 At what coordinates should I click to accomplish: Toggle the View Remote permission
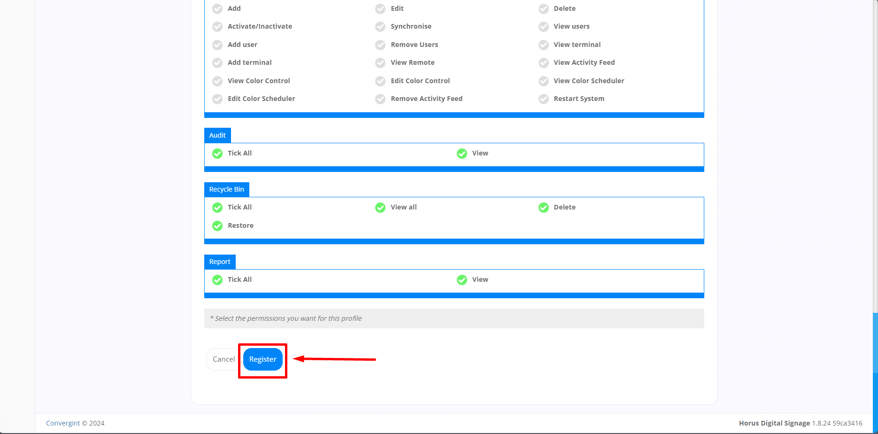(x=380, y=63)
